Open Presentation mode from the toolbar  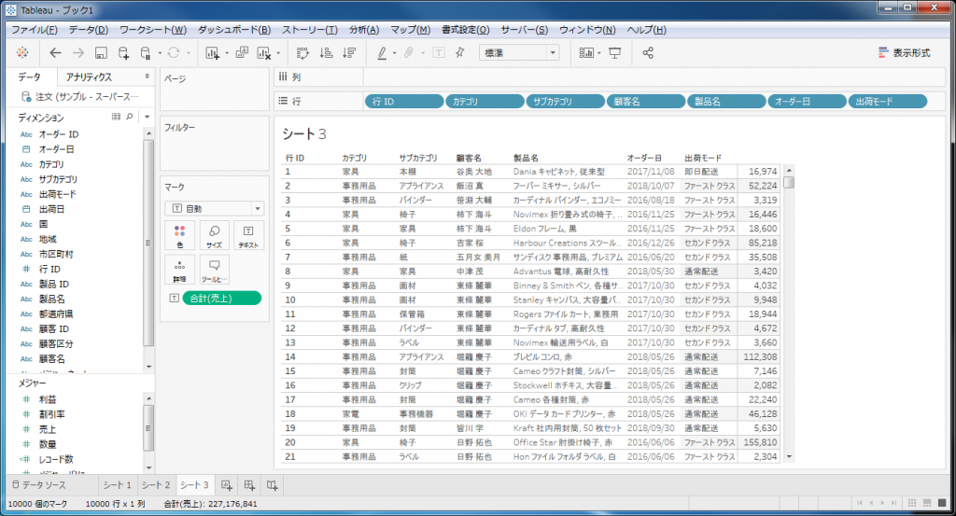click(615, 53)
